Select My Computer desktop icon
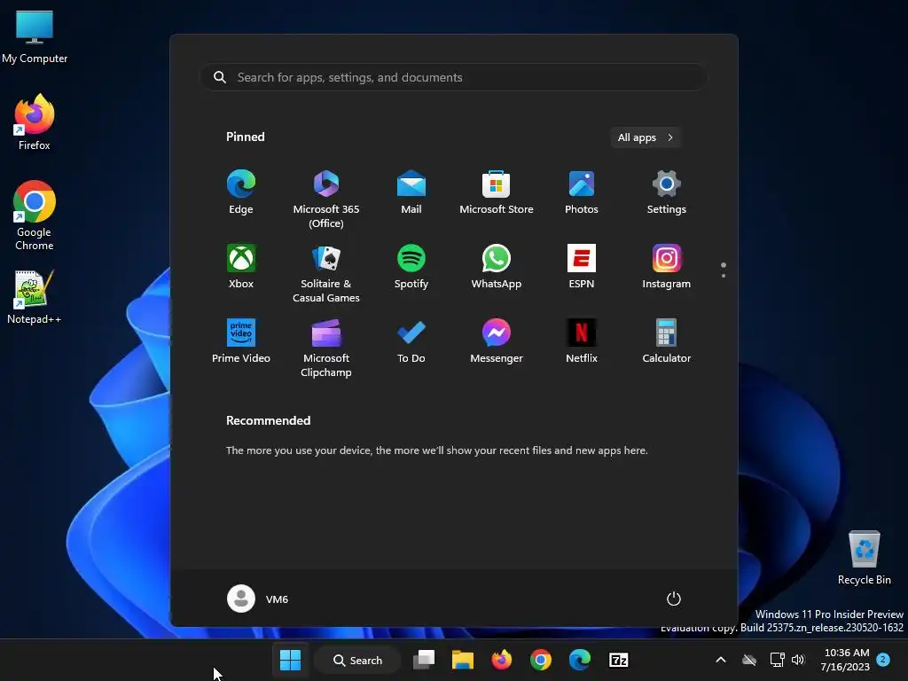Viewport: 908px width, 681px height. (35, 37)
